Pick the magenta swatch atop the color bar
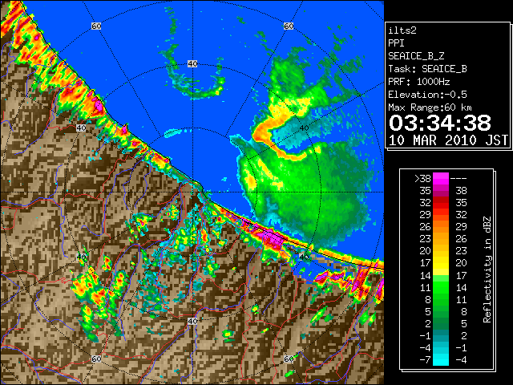The height and width of the screenshot is (385, 513). tap(441, 179)
